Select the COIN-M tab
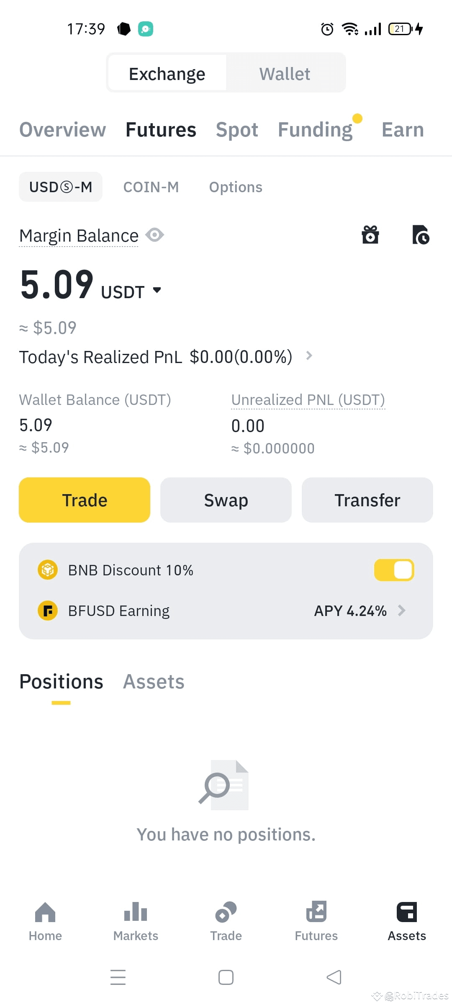452x1005 pixels. click(151, 187)
